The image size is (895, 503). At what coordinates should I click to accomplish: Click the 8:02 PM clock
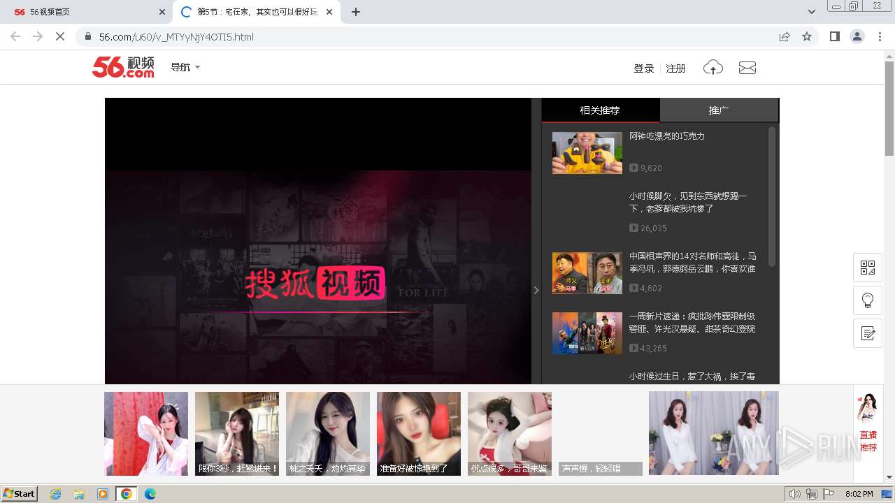point(859,494)
